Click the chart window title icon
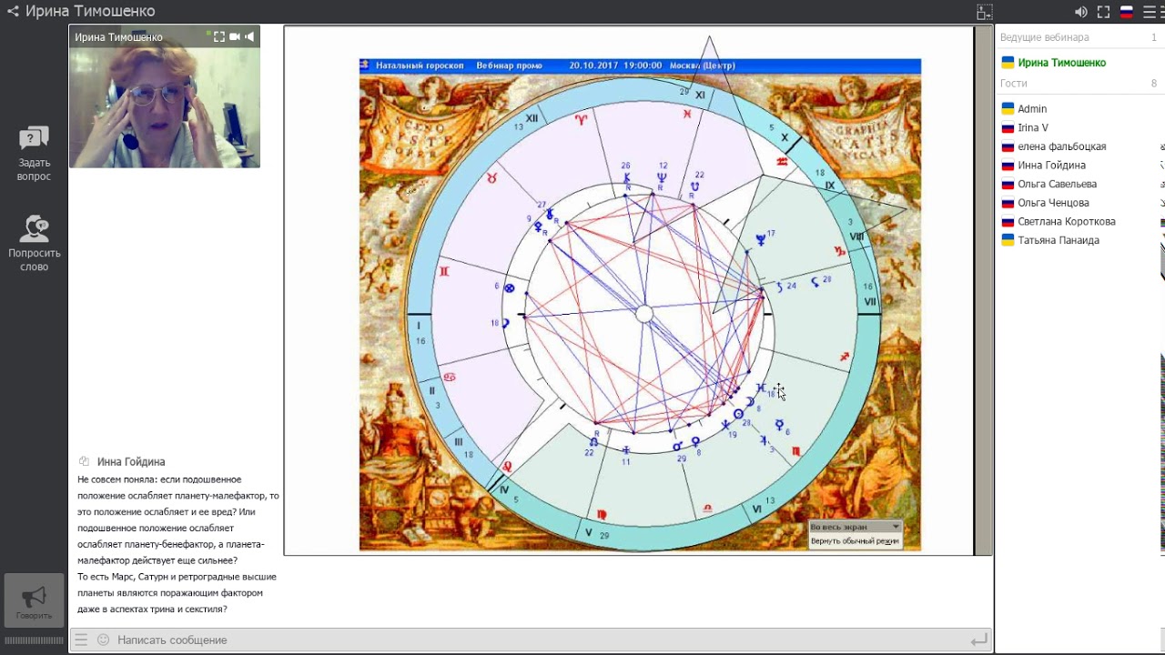1165x655 pixels. pyautogui.click(x=365, y=65)
